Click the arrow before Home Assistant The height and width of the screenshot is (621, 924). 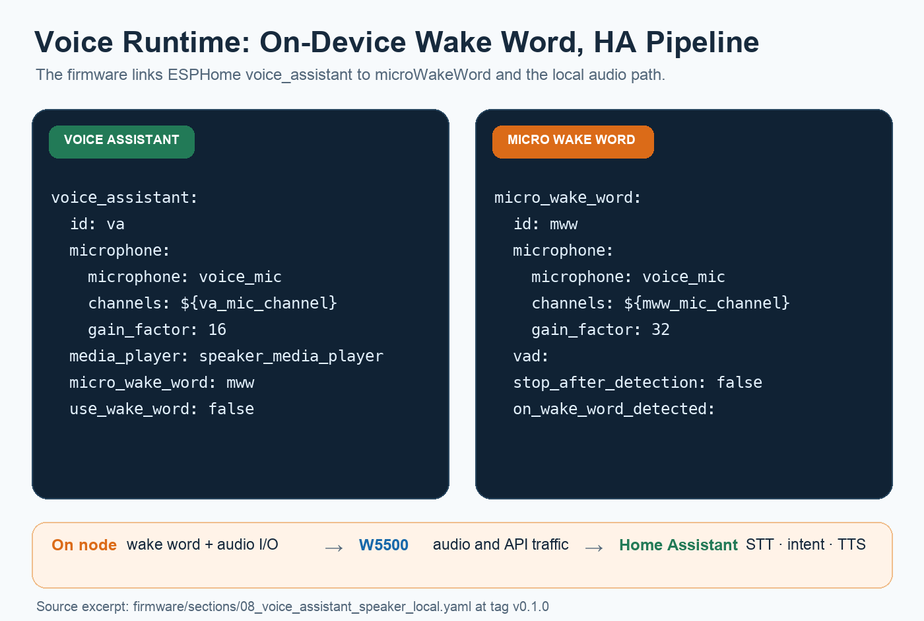click(x=594, y=548)
